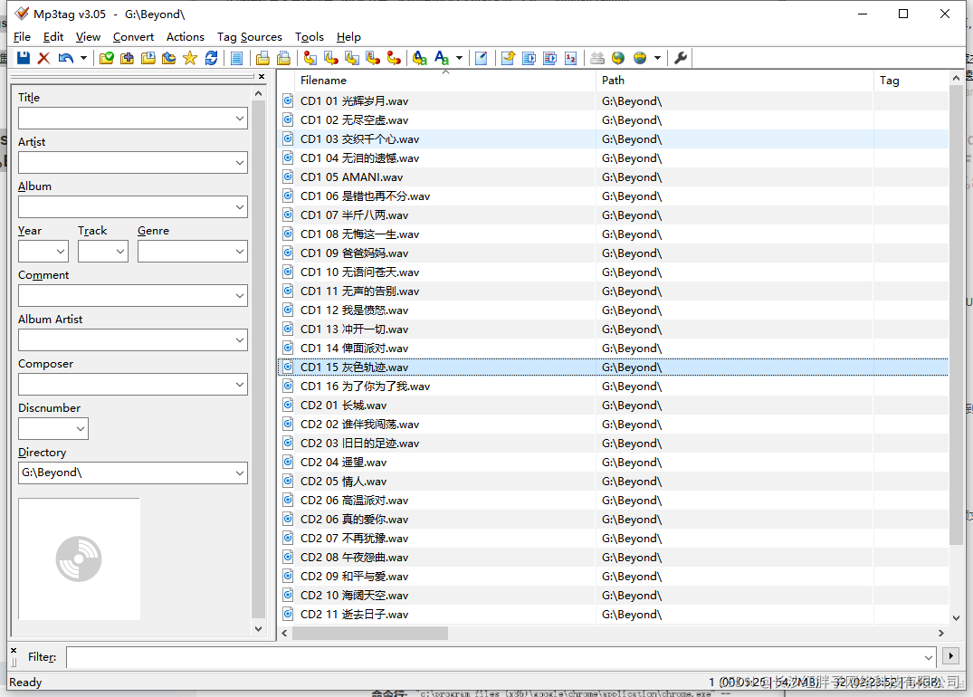
Task: Click the Extended tags pencil icon
Action: tap(481, 58)
